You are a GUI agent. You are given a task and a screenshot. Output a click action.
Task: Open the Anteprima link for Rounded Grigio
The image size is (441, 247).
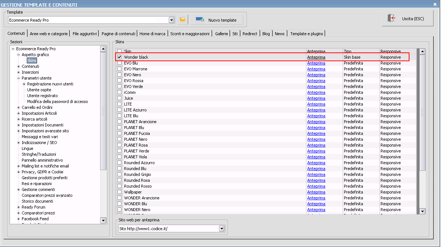coord(316,174)
